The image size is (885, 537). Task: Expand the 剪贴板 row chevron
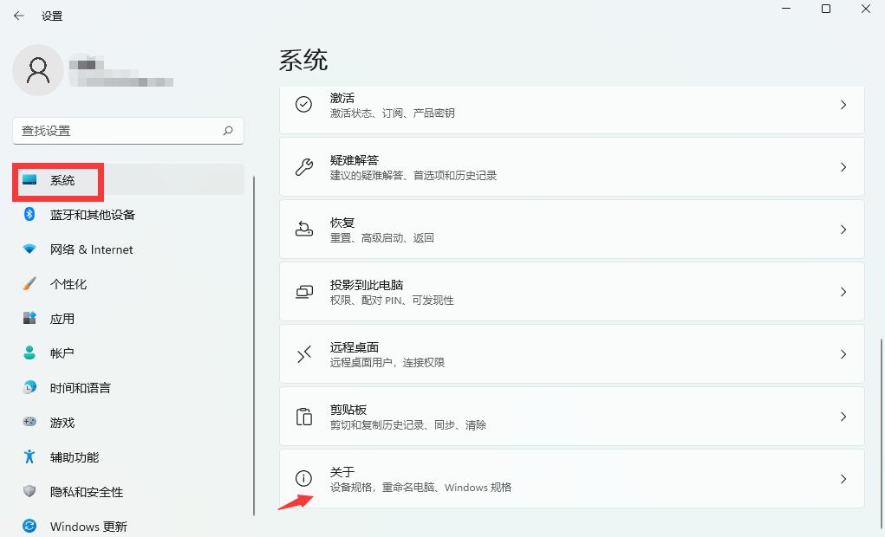[843, 417]
